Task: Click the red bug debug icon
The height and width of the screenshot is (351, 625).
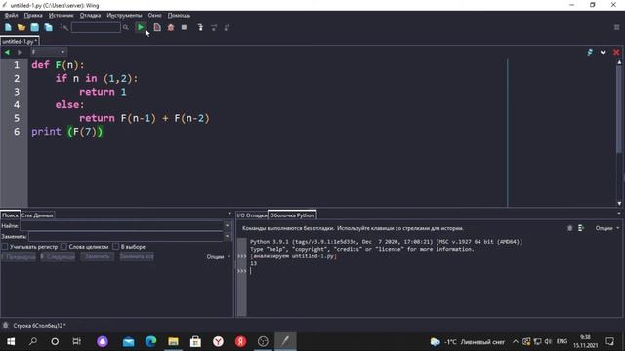Action: point(171,27)
